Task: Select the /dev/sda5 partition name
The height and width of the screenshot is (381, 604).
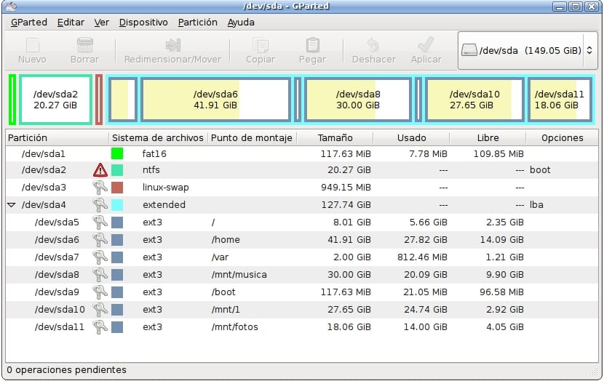Action: click(57, 222)
